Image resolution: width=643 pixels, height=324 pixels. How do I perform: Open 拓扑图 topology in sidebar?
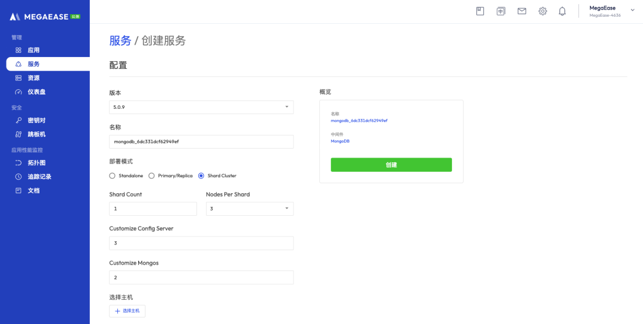coord(36,163)
